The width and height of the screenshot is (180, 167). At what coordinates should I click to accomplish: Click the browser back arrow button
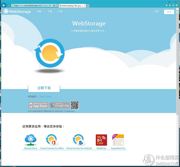coord(4,5)
